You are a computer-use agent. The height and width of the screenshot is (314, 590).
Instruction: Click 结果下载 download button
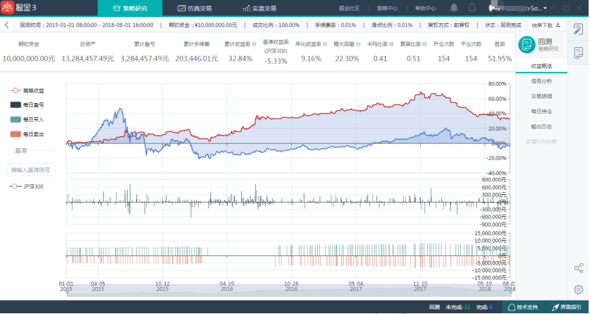[x=546, y=25]
